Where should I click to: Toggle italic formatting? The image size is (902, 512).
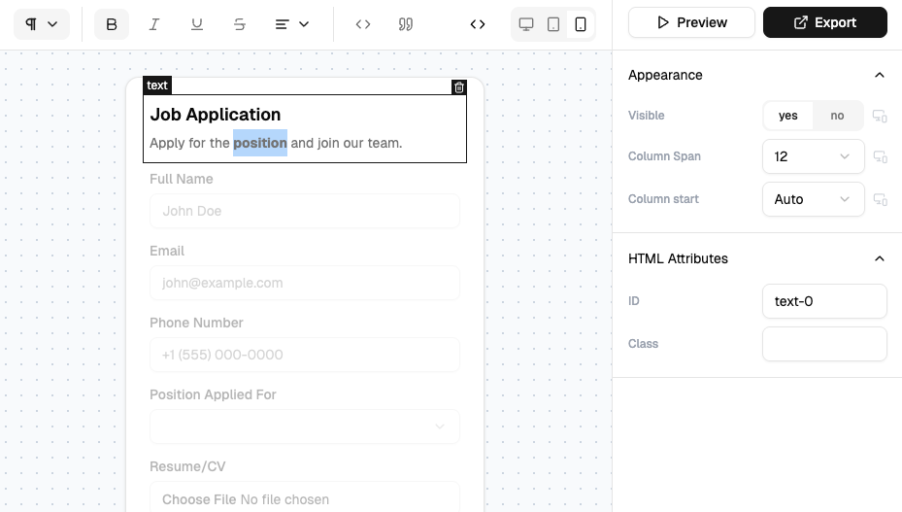154,24
